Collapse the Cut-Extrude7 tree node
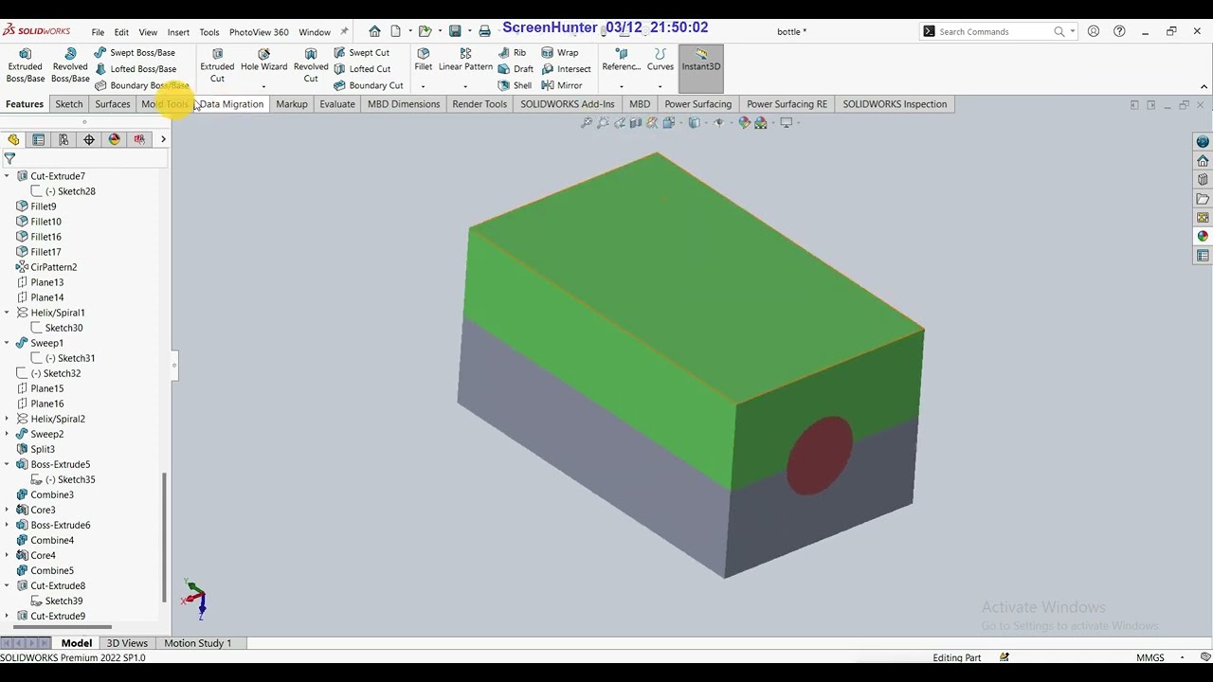This screenshot has height=682, width=1213. (8, 176)
